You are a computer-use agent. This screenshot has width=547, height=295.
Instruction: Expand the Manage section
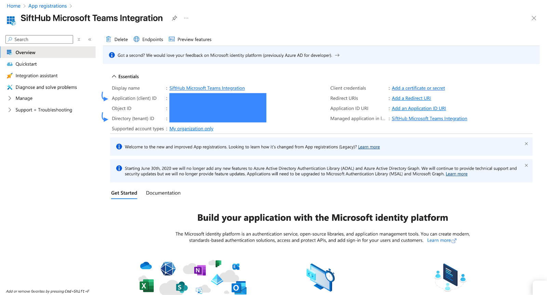(x=10, y=98)
